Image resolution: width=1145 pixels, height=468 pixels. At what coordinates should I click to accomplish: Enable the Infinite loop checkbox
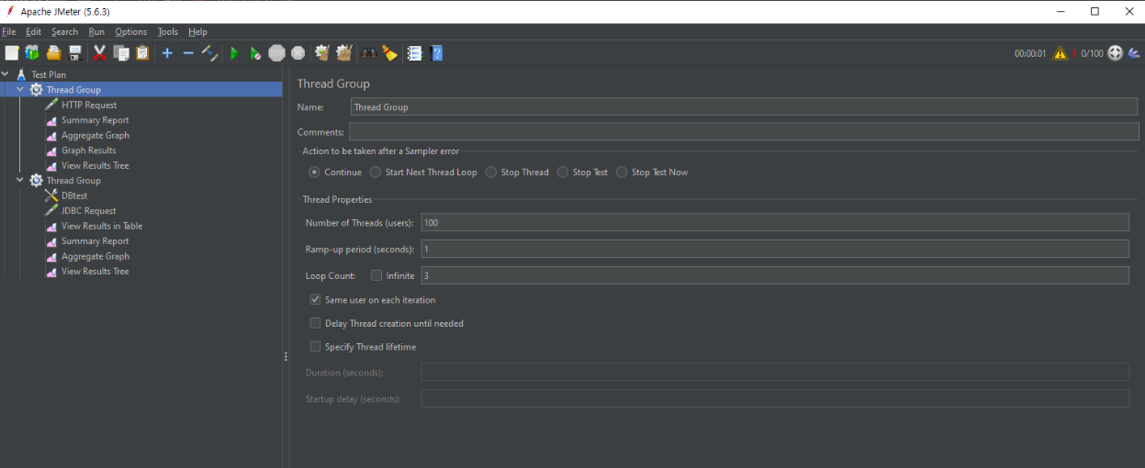(x=376, y=275)
